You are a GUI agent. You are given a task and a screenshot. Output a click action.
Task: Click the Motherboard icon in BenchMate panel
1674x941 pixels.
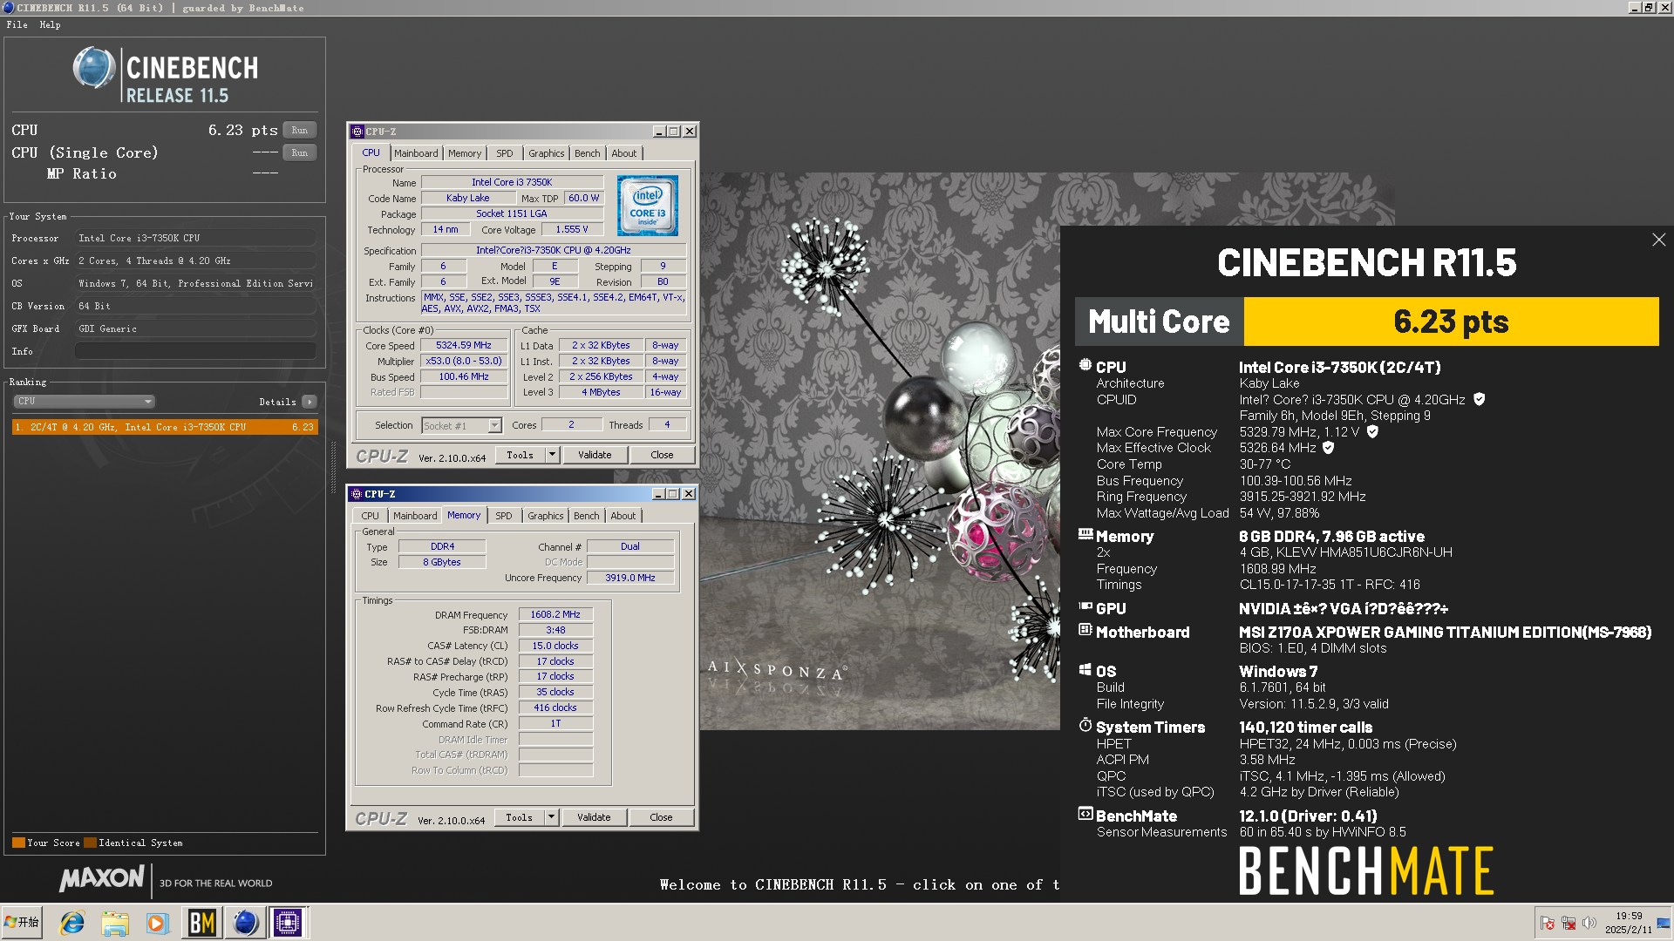coord(1085,630)
